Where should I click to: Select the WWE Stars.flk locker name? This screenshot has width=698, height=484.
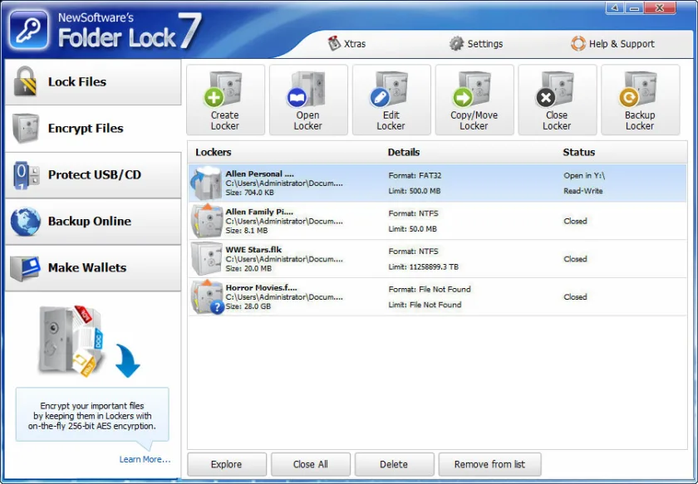tap(253, 250)
